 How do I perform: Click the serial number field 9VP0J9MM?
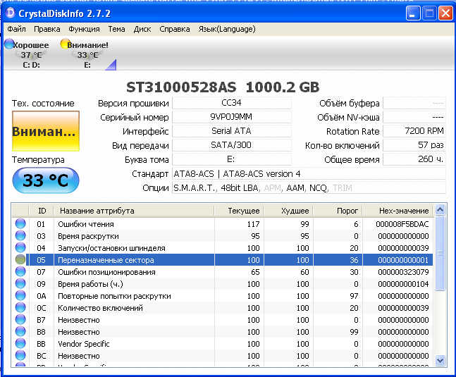[x=231, y=117]
